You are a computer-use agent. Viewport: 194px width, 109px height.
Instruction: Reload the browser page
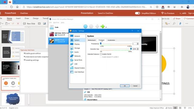(x=12, y=7)
